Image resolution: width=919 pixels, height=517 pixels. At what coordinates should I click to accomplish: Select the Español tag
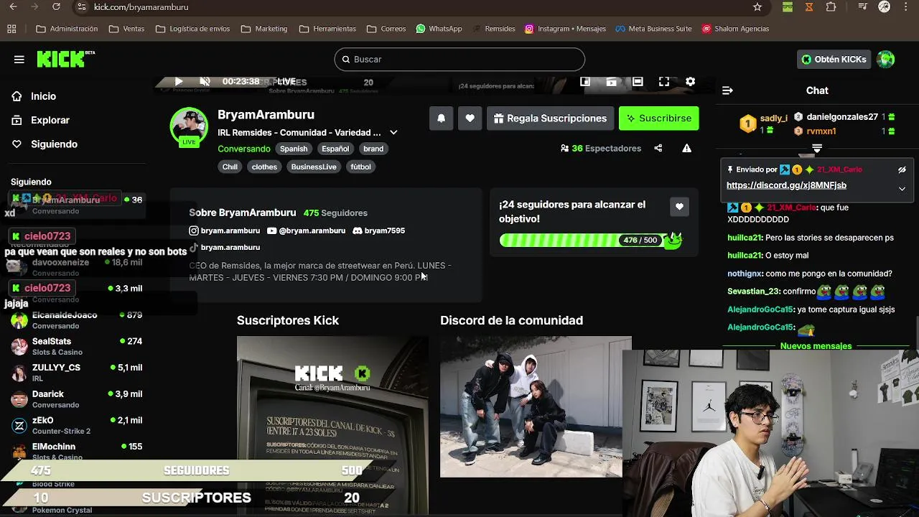[335, 149]
